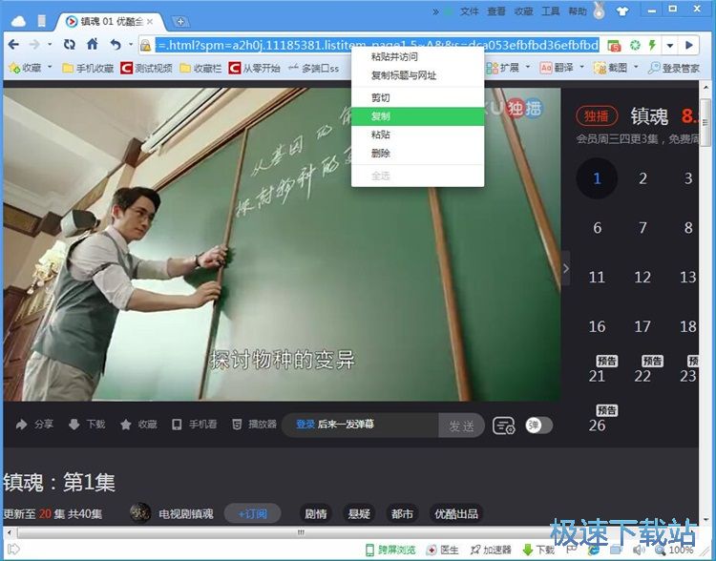The image size is (716, 561).
Task: Click the 加速器 accelerator status item
Action: (491, 550)
